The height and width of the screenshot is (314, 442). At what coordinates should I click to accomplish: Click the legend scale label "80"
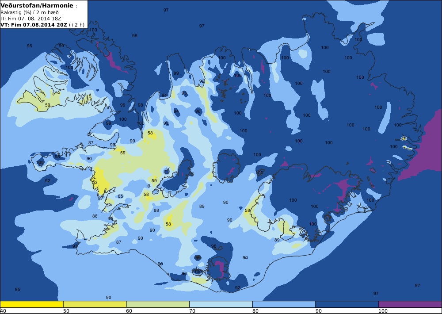255,311
